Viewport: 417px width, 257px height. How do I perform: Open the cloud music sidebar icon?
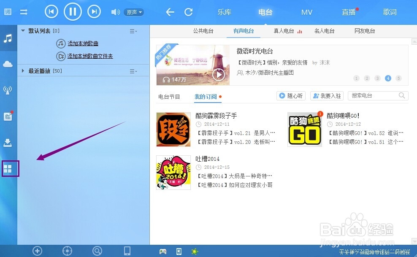8,64
